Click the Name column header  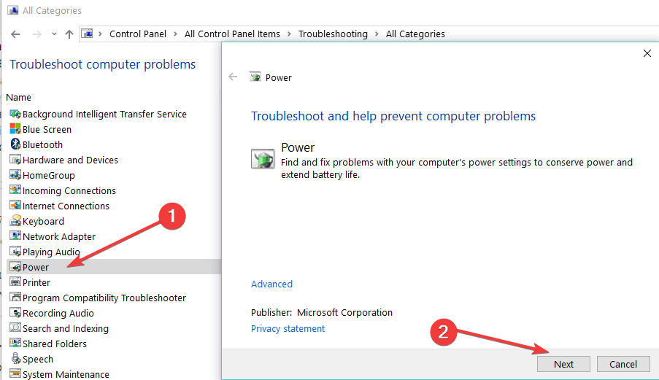pos(18,98)
